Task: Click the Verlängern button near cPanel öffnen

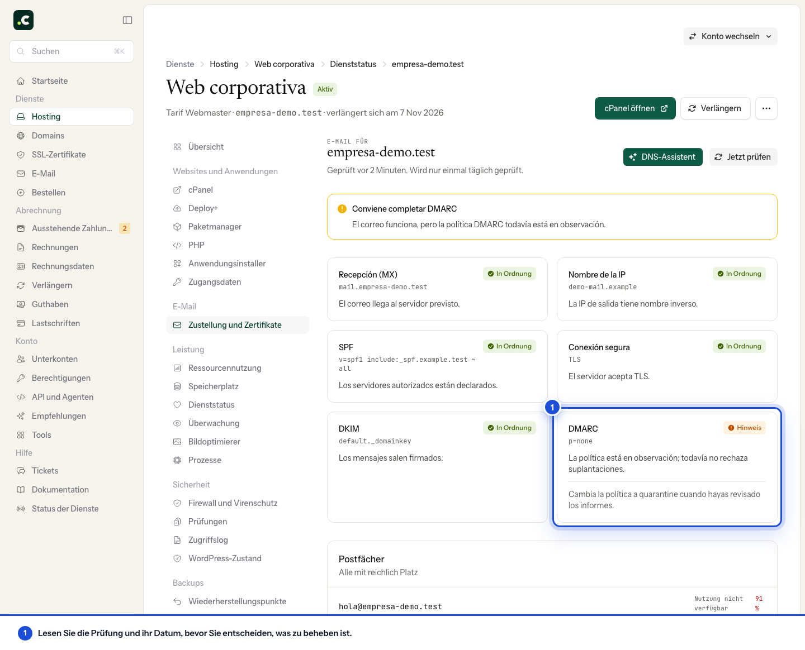Action: click(715, 108)
